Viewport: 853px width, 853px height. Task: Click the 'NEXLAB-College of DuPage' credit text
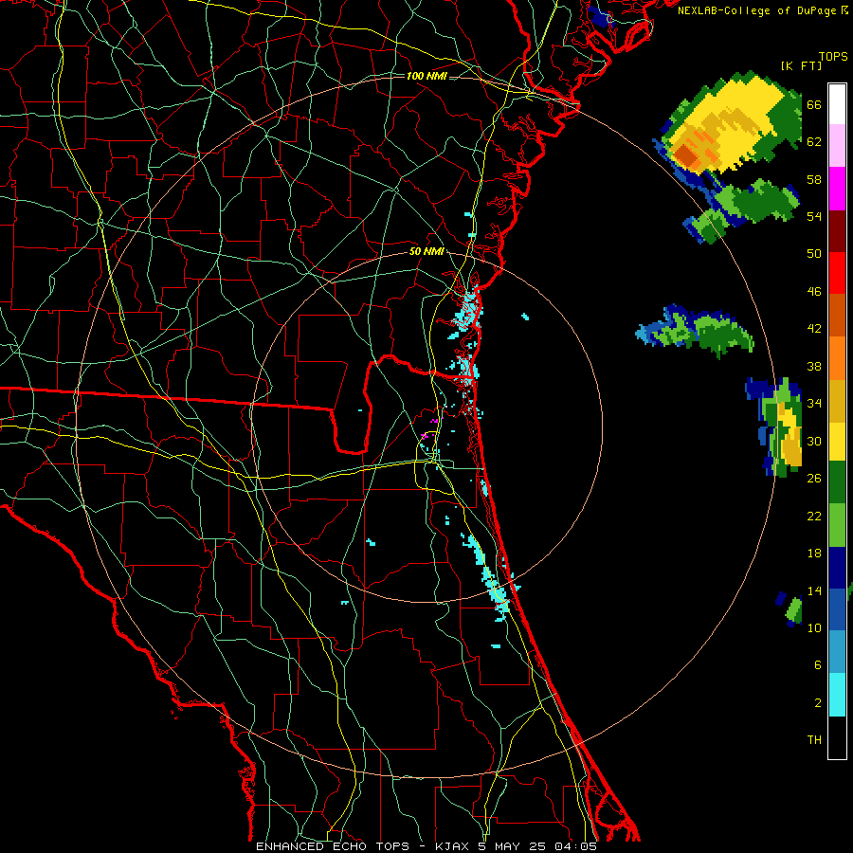(757, 10)
